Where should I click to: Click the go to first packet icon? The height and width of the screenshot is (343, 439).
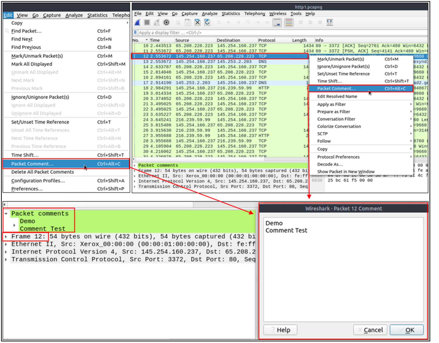(x=258, y=23)
